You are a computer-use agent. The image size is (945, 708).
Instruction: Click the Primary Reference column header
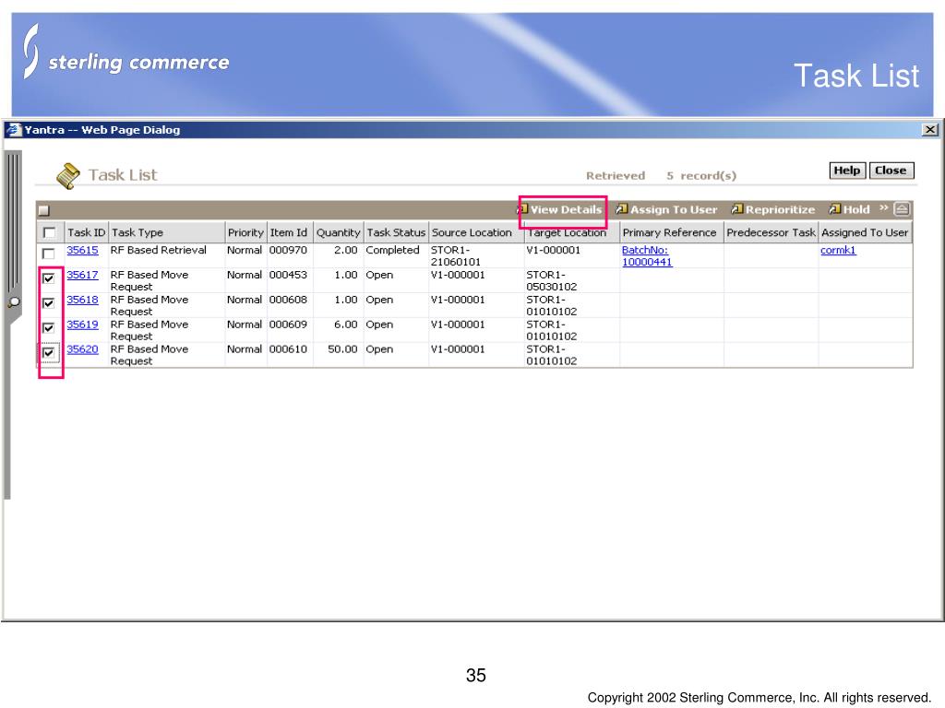[672, 232]
